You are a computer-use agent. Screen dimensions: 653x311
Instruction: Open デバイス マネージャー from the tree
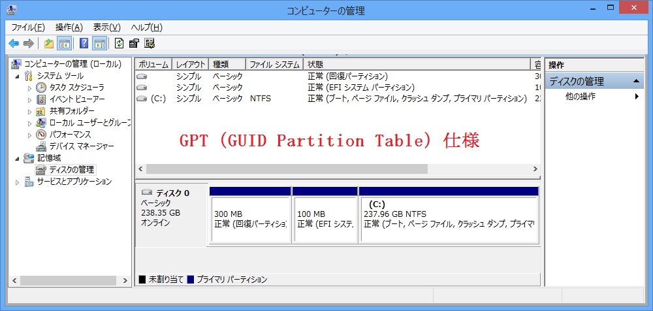(x=82, y=146)
